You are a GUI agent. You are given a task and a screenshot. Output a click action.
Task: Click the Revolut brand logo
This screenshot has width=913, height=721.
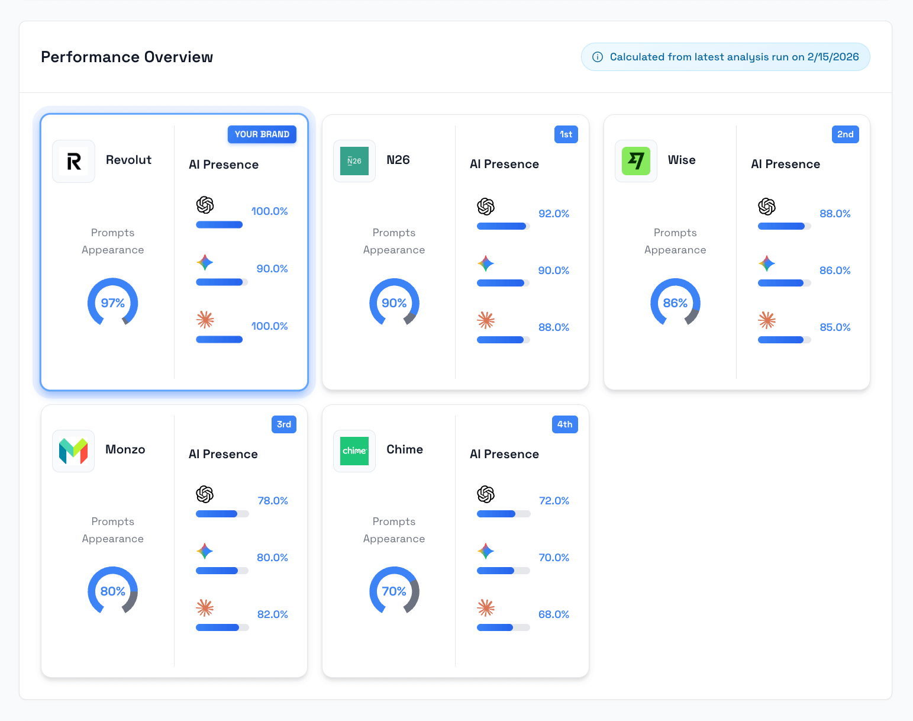tap(73, 161)
